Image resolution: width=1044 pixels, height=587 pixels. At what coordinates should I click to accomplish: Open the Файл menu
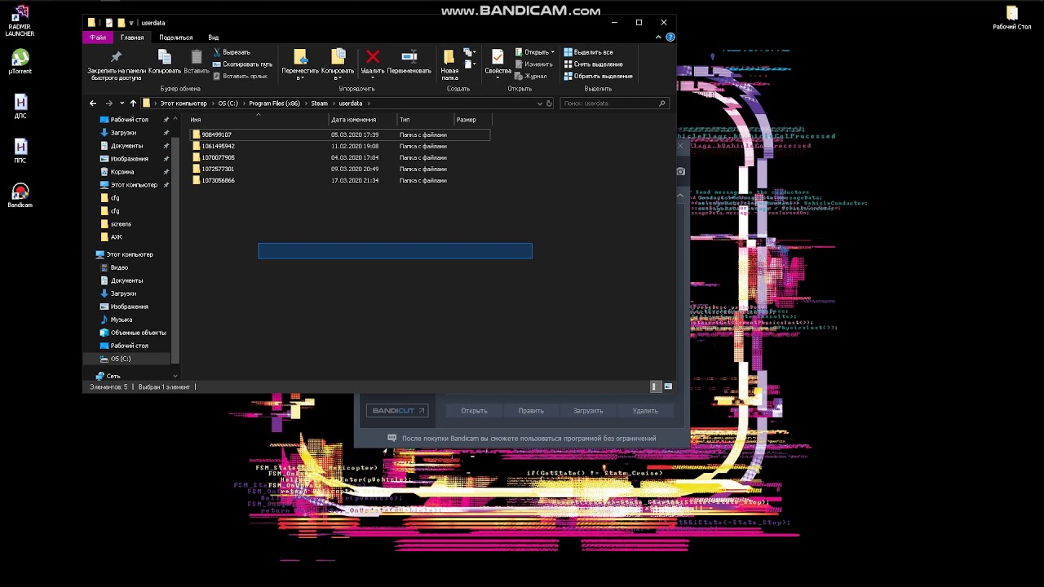coord(97,38)
